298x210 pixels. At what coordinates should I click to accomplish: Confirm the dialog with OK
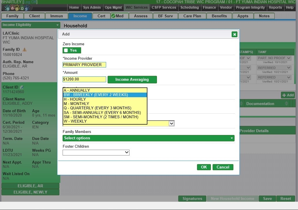(204, 167)
